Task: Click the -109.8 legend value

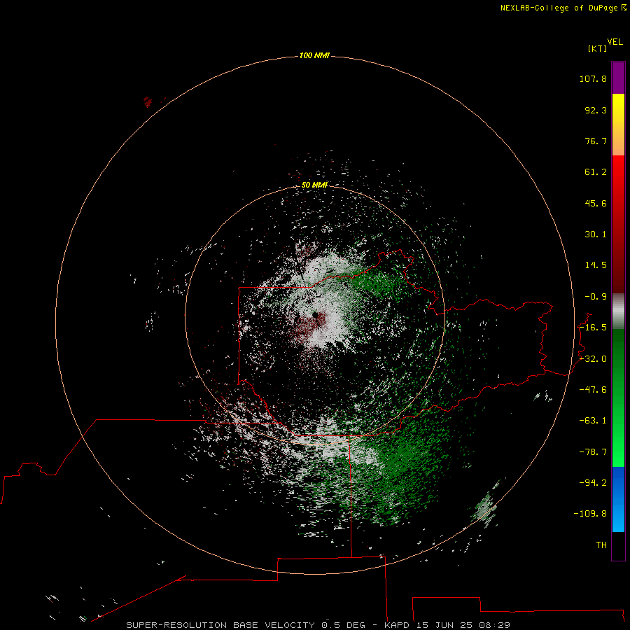Action: point(590,514)
